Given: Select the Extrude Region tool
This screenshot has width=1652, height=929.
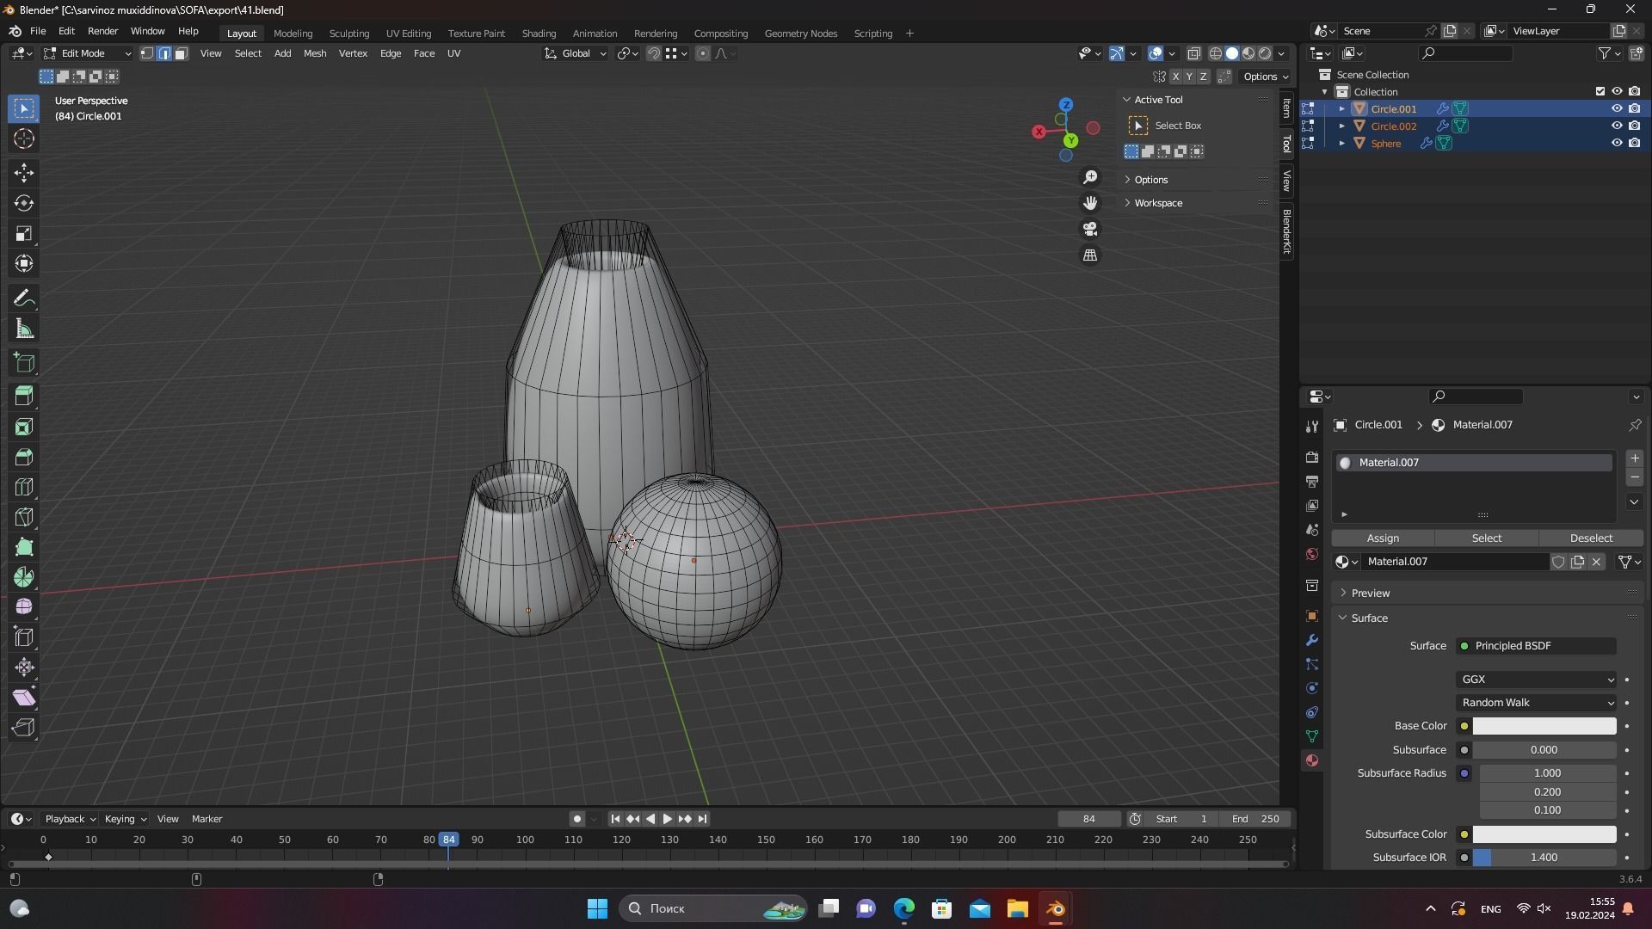Looking at the screenshot, I should click(24, 397).
